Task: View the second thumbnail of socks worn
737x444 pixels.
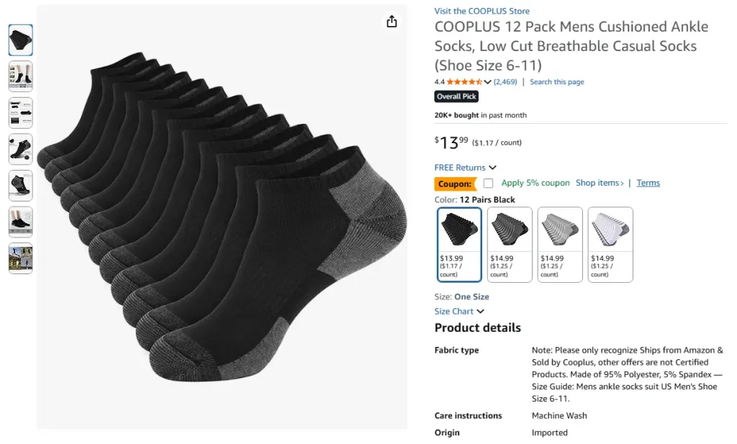Action: tap(20, 76)
